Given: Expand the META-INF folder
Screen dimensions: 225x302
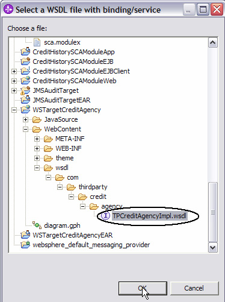Looking at the screenshot, I should [x=37, y=139].
